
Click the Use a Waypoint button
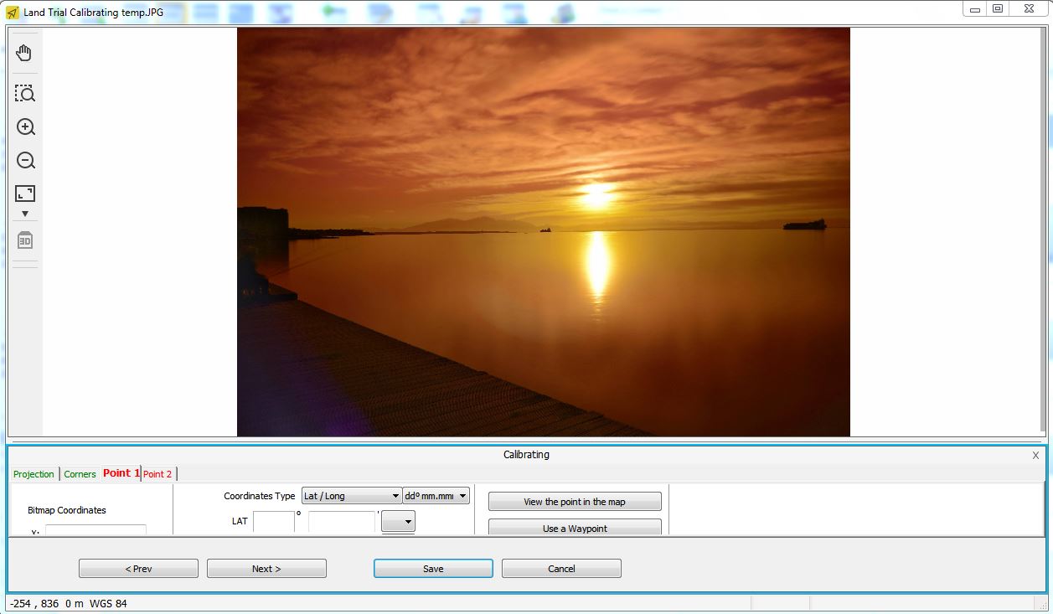point(575,528)
